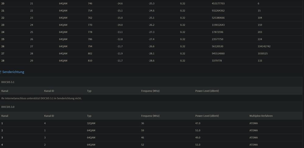This screenshot has height=148, width=304.
Task: Click the Frequenz (MHz) header under DOCSIS 3.1
Action: tap(150, 91)
